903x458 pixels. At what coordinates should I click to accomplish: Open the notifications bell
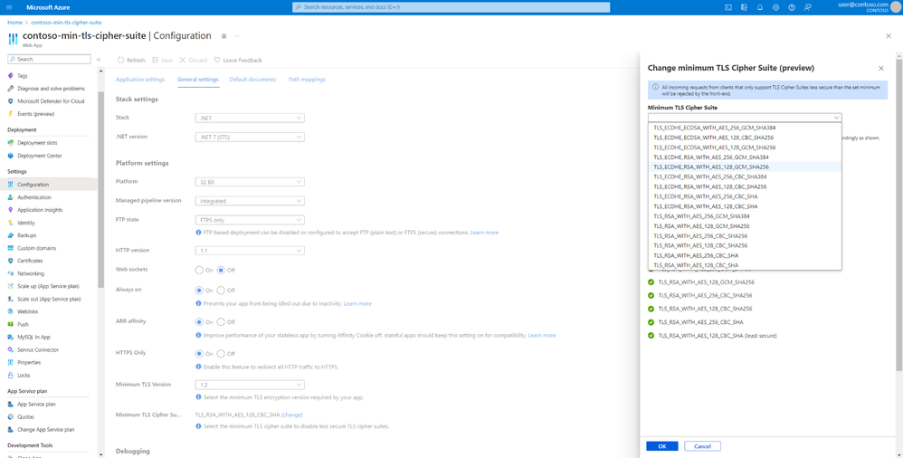tap(760, 7)
